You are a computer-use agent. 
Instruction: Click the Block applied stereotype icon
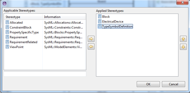pos(100,16)
